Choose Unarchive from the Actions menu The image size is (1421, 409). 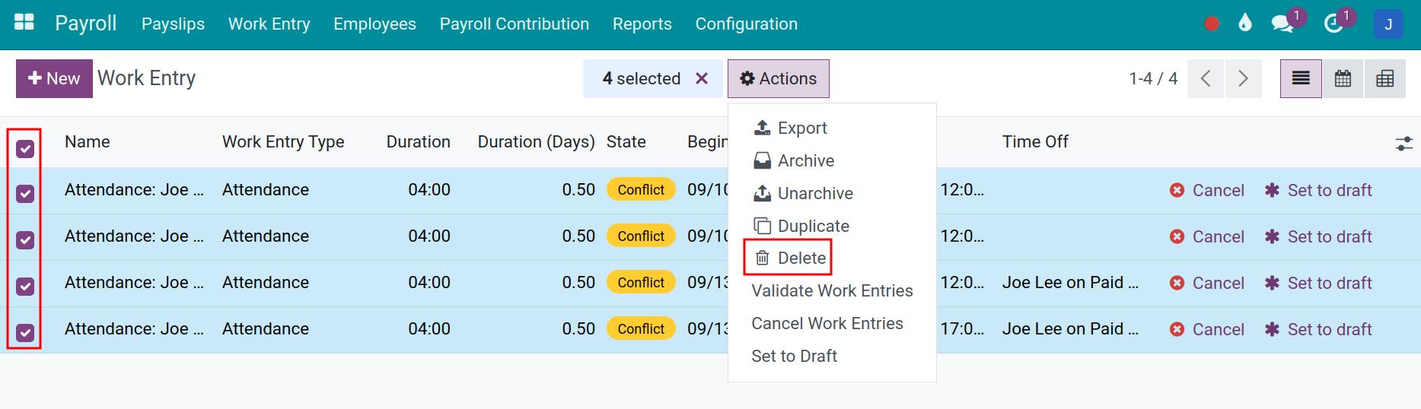[x=803, y=193]
